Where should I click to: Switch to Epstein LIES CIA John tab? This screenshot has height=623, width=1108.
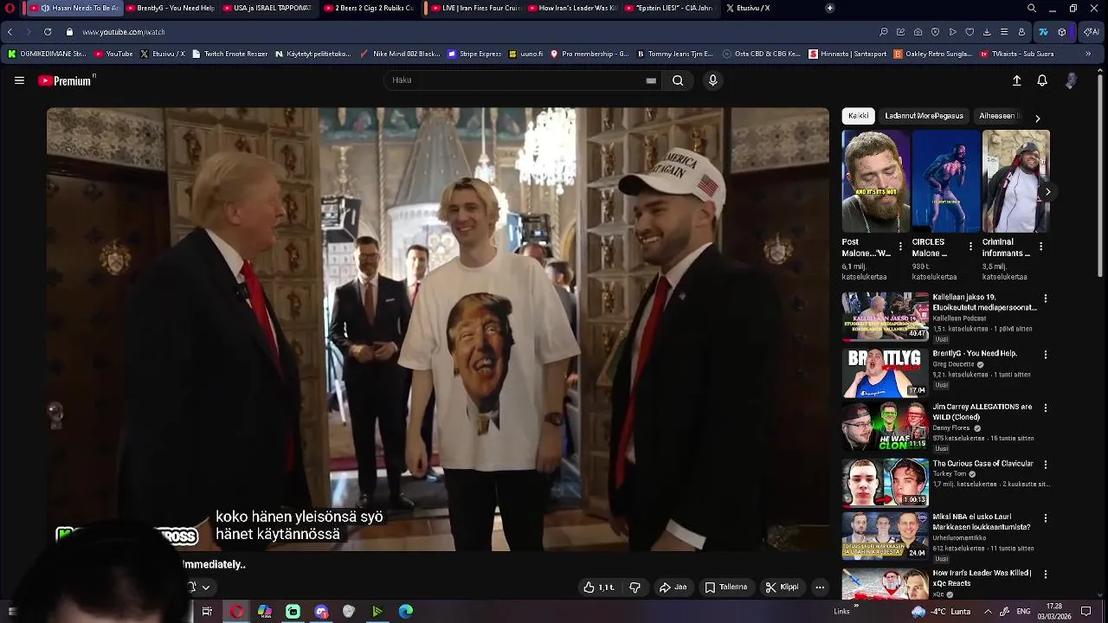(x=667, y=8)
